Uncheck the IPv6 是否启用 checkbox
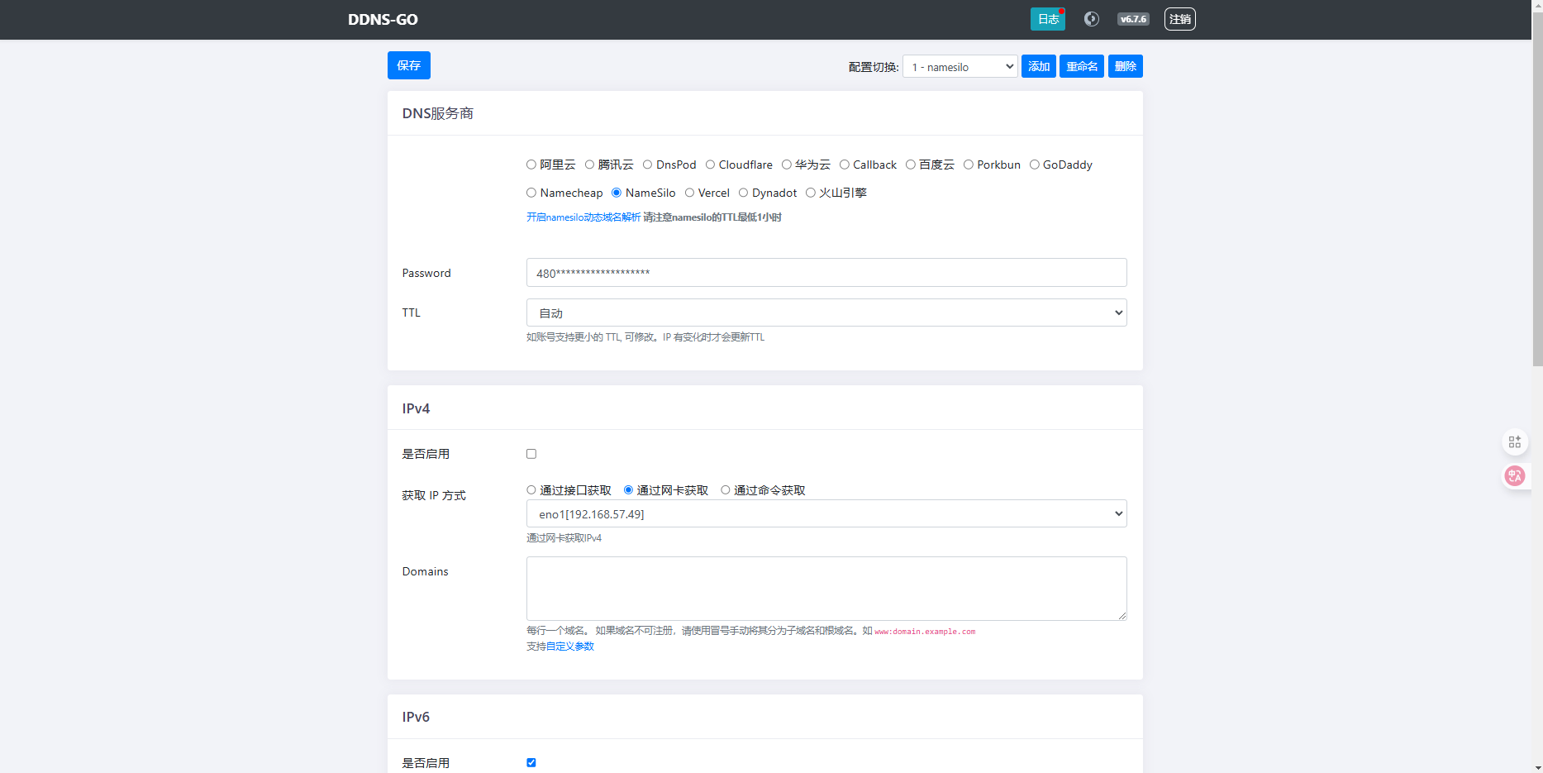The height and width of the screenshot is (773, 1543). [x=531, y=762]
